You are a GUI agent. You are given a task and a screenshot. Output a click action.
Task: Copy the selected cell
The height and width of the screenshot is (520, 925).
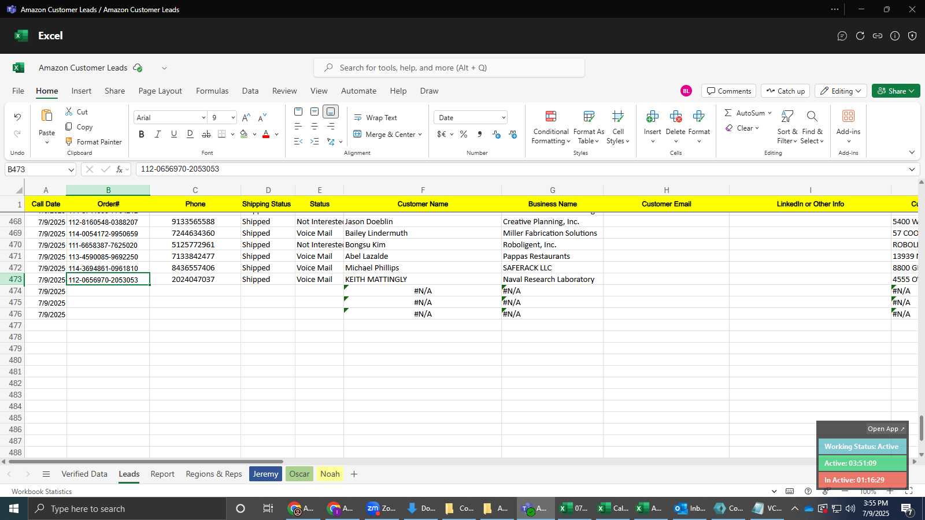point(79,127)
